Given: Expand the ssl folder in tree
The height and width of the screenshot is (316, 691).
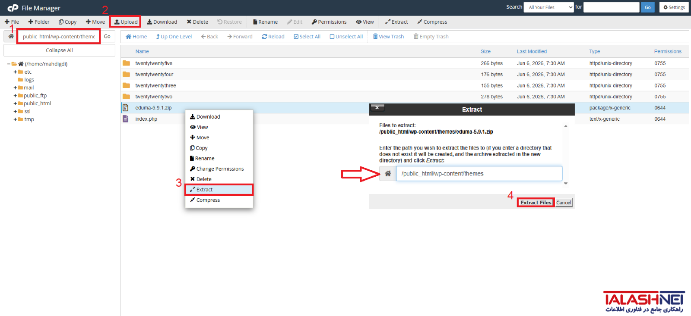Looking at the screenshot, I should pyautogui.click(x=15, y=111).
